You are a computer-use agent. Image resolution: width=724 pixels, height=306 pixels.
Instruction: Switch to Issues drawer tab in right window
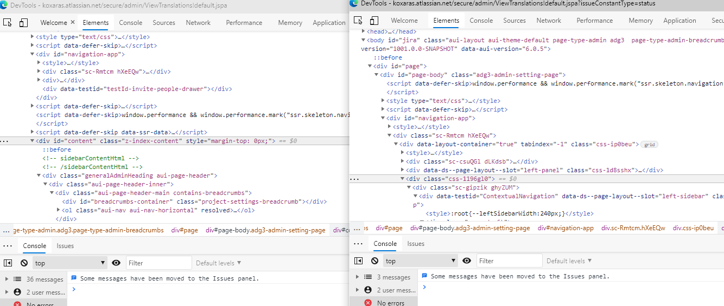click(416, 244)
